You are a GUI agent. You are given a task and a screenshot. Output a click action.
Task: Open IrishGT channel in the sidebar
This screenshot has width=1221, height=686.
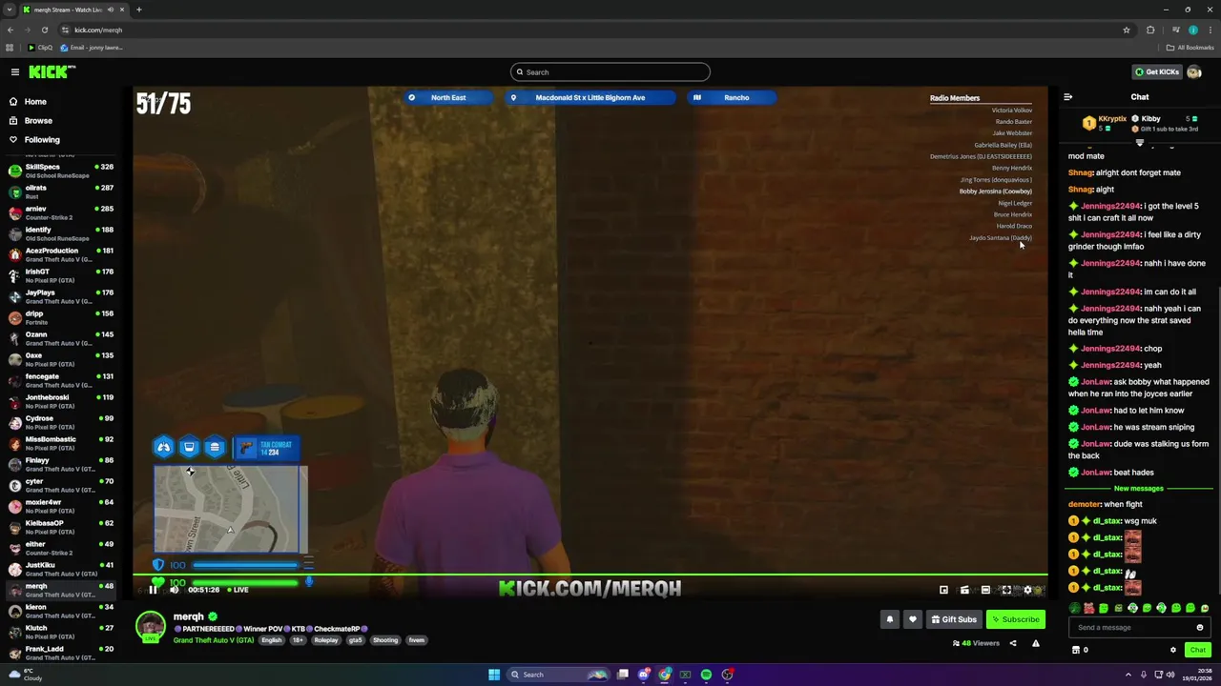[63, 275]
